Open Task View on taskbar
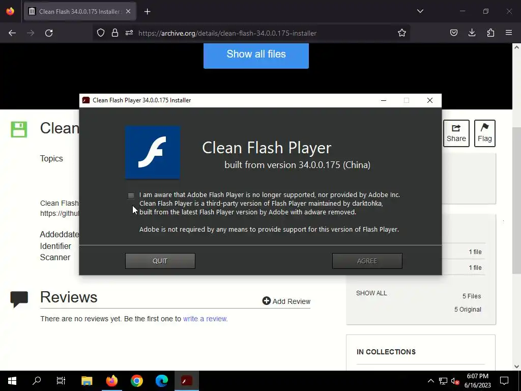Image resolution: width=521 pixels, height=391 pixels. (x=61, y=381)
